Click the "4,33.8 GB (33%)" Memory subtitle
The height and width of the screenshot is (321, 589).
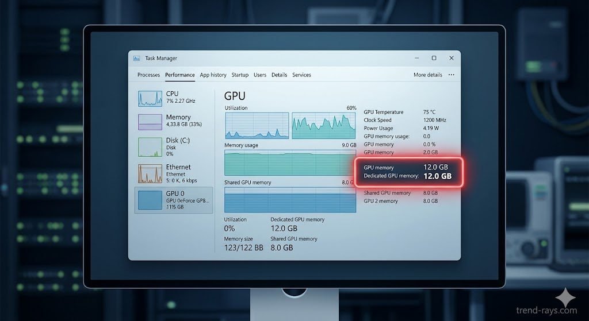point(184,124)
